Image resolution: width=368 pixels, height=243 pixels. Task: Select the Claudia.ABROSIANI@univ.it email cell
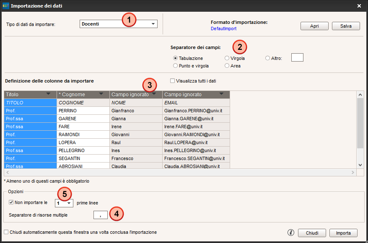[196, 165]
